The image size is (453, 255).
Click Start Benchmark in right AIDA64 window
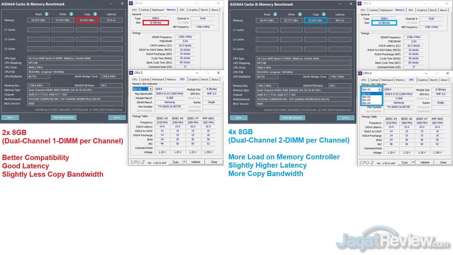(292, 118)
